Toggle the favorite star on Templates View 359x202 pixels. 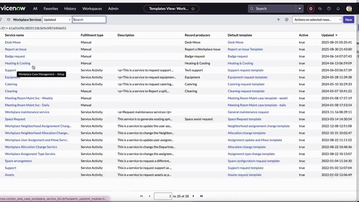pos(193,8)
